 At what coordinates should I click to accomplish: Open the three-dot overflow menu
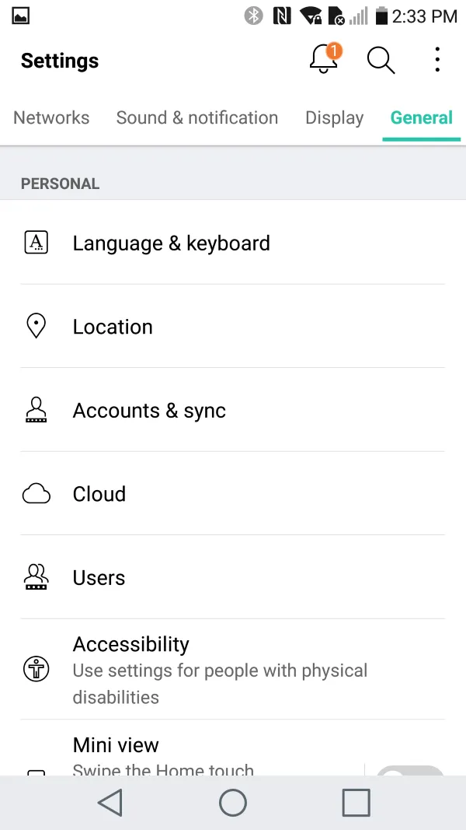coord(437,60)
